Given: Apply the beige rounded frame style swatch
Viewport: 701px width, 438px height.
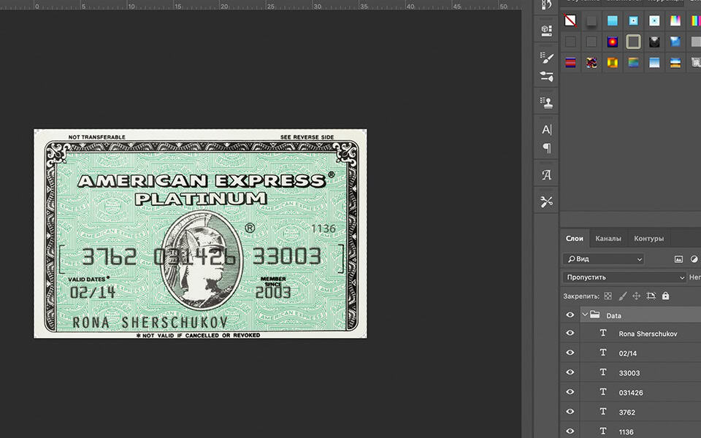Looking at the screenshot, I should [634, 42].
